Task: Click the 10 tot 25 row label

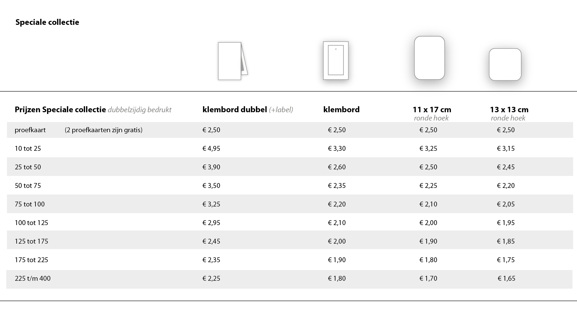Action: [x=28, y=149]
